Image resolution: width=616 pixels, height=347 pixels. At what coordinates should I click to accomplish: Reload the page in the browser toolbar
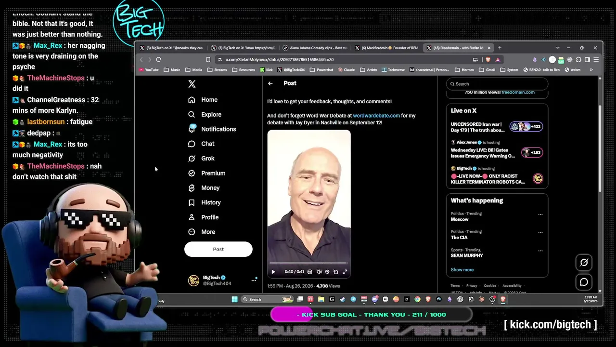click(x=158, y=60)
